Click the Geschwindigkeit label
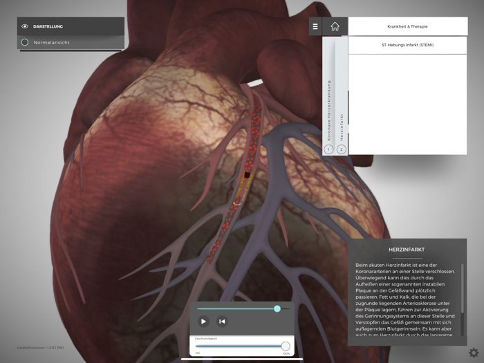This screenshot has width=484, height=363. [x=206, y=339]
